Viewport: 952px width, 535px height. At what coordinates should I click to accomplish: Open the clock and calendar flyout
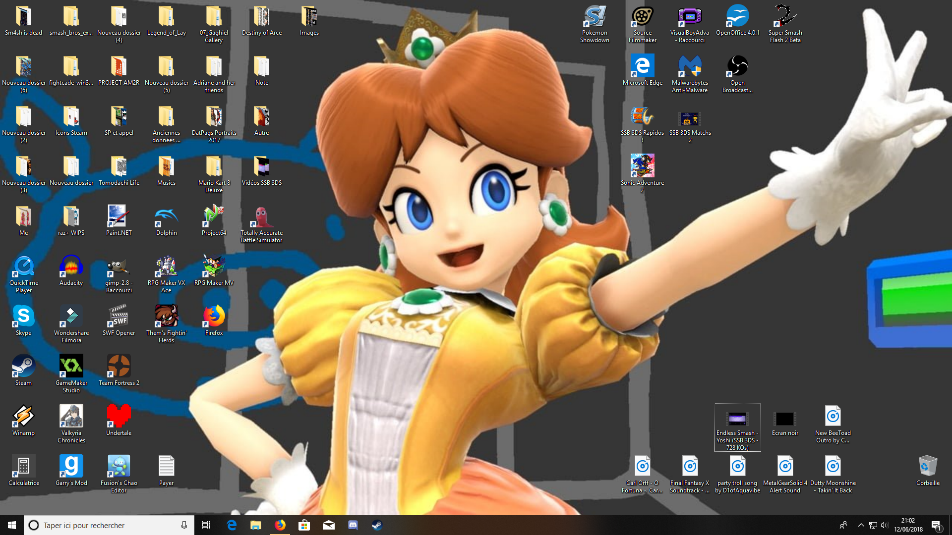click(908, 525)
